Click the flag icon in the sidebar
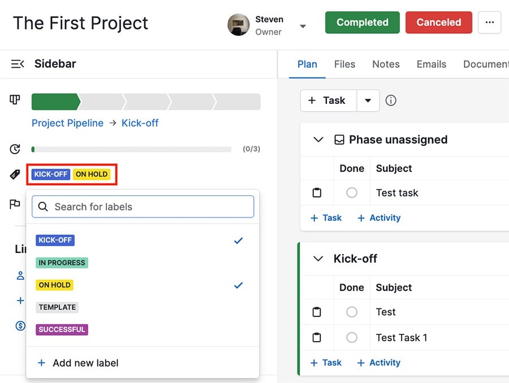 [14, 204]
